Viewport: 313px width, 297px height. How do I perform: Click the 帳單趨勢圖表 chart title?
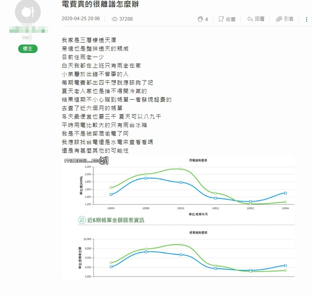(x=198, y=233)
